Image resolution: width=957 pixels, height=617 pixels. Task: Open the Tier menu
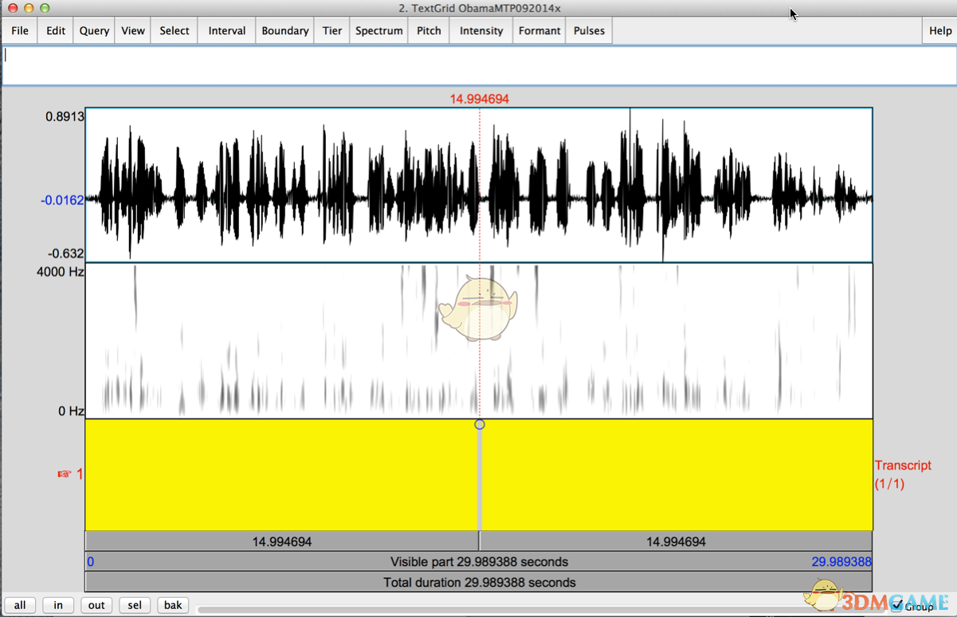tap(332, 31)
